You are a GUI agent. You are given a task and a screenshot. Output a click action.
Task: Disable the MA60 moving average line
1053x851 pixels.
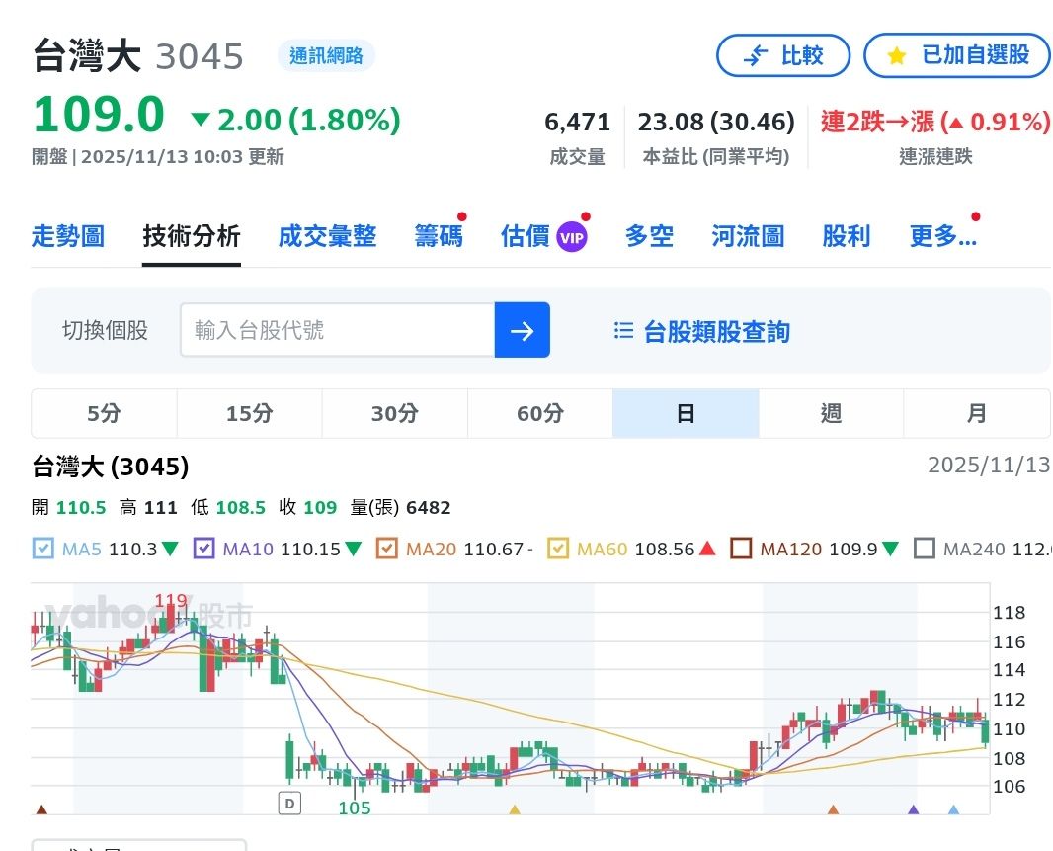coord(558,549)
